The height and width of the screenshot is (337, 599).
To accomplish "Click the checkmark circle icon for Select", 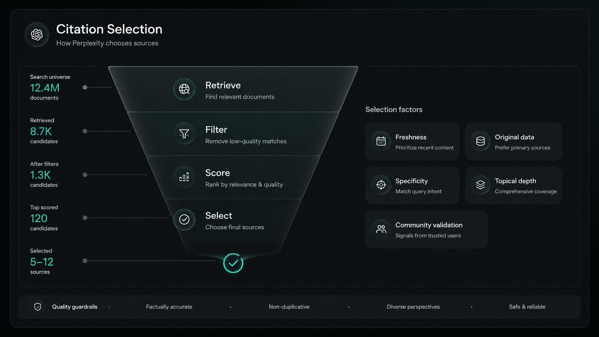I will pyautogui.click(x=184, y=219).
